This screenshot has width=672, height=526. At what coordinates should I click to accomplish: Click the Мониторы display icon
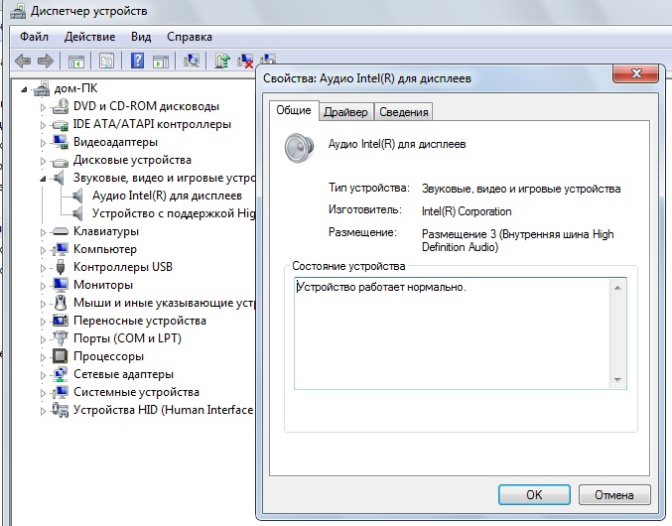60,285
